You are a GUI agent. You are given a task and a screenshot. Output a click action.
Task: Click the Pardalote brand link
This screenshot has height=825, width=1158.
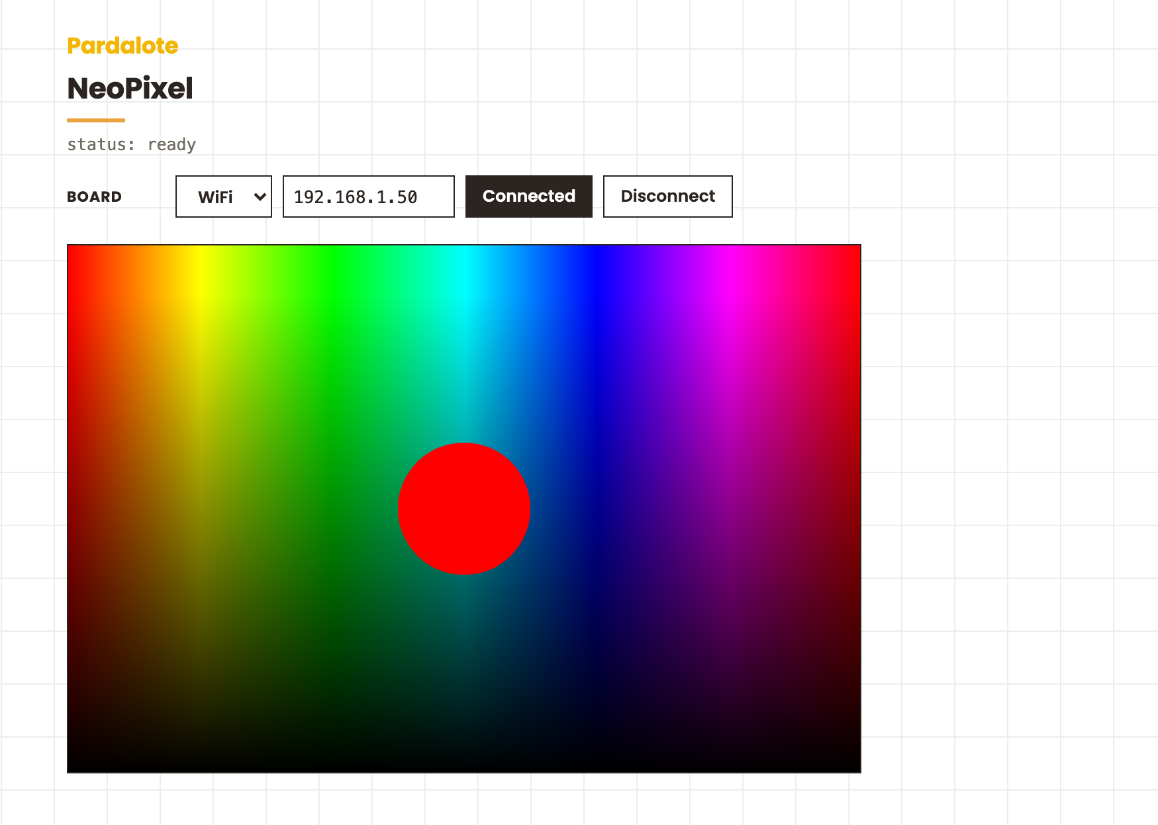(x=122, y=46)
